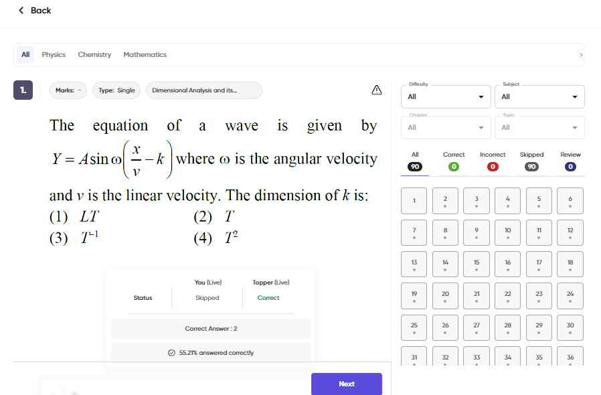This screenshot has width=601, height=395.
Task: Go to question 29 in the grid
Action: pos(539,328)
